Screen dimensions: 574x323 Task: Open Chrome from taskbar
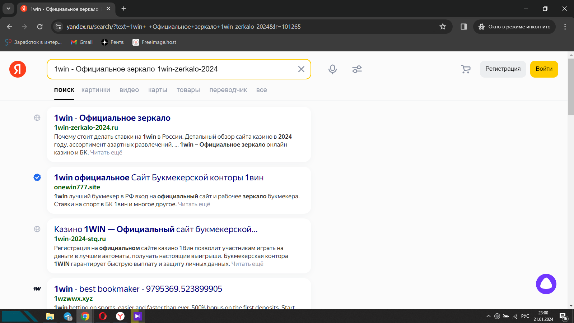[85, 316]
